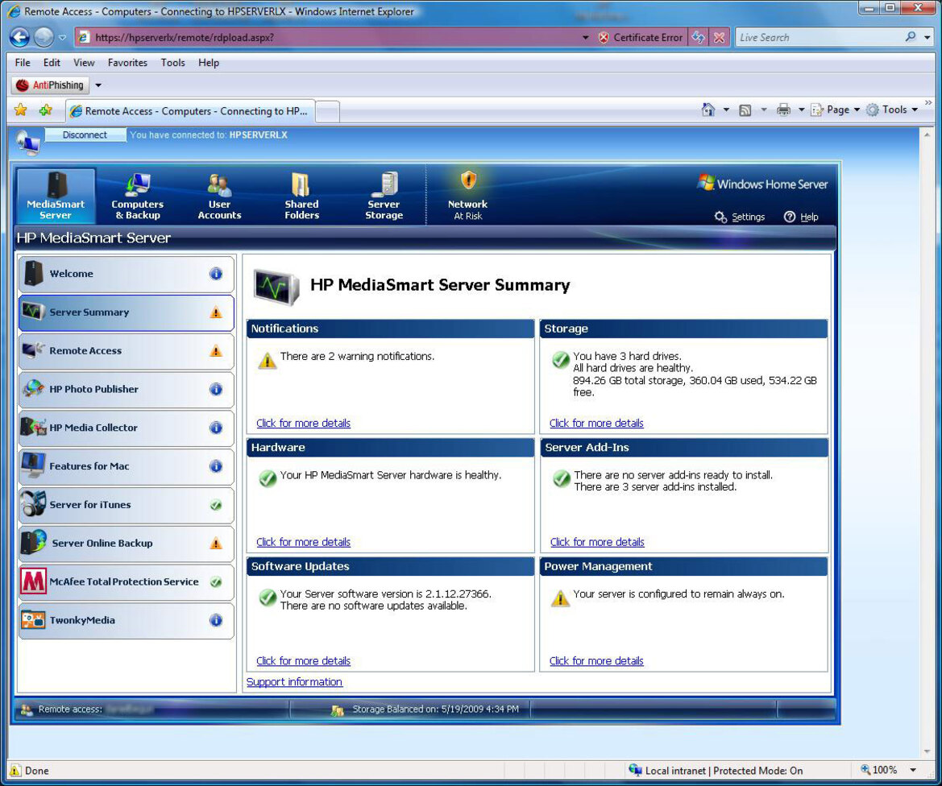Image resolution: width=942 pixels, height=786 pixels.
Task: Click the browser Forward button
Action: (x=44, y=37)
